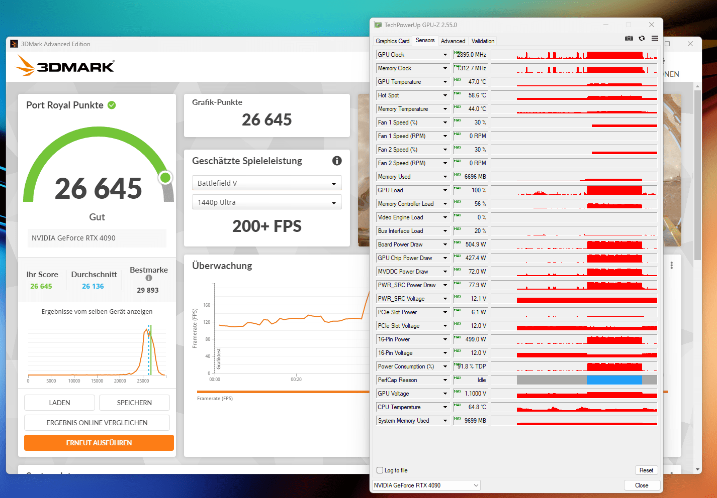Expand the CPU Temperature sensor dropdown
The image size is (717, 498).
[445, 407]
